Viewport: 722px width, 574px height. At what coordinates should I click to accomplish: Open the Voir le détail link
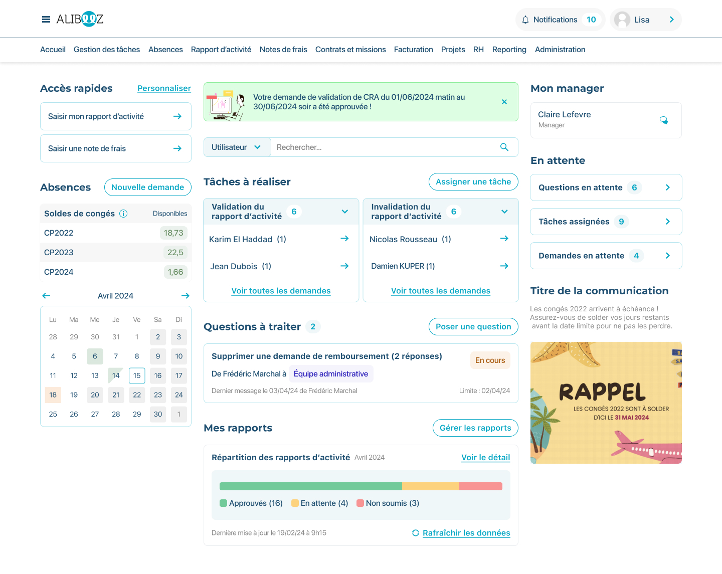pos(486,458)
